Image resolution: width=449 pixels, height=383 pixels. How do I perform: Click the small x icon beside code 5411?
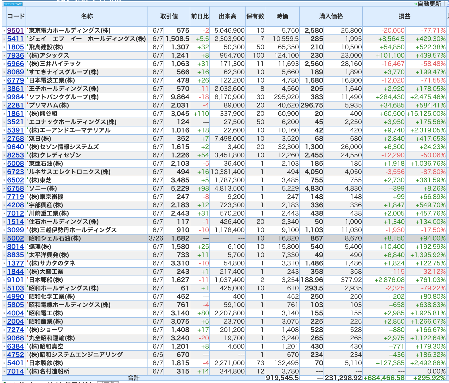point(4,39)
